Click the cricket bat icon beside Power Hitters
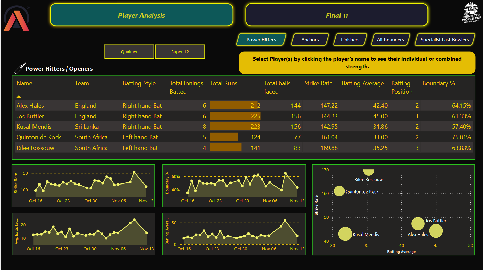The image size is (483, 270). pos(20,68)
